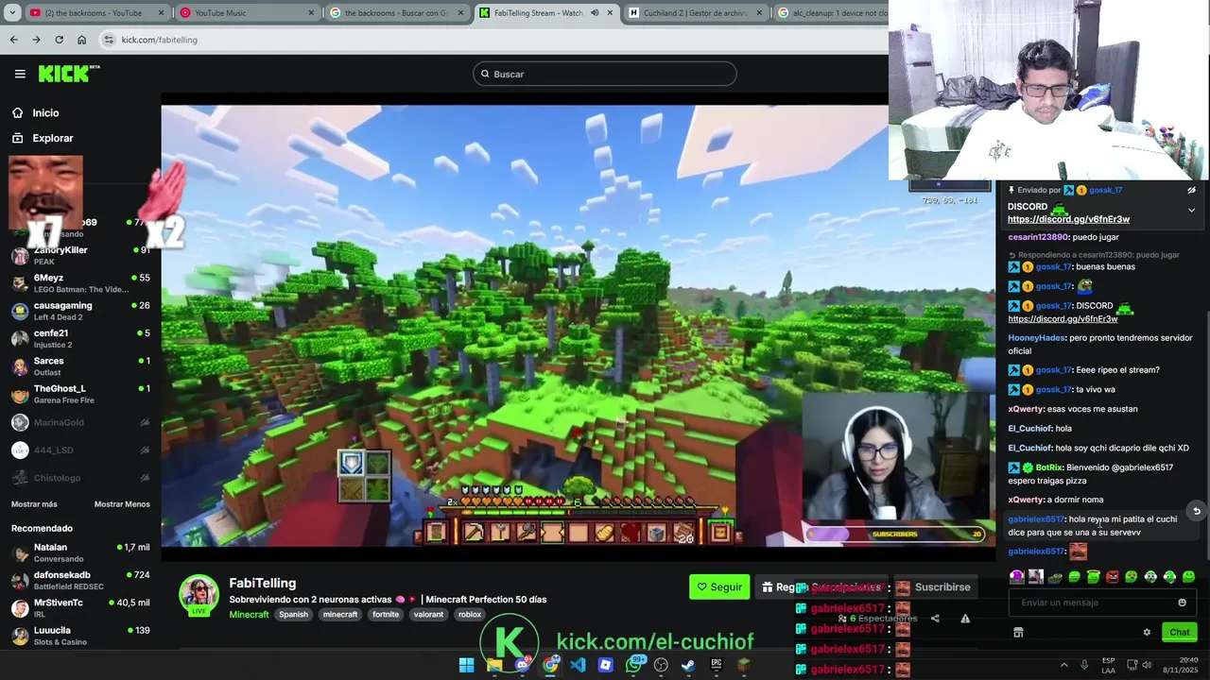Open TheGhost_L channel in sidebar
This screenshot has height=680, width=1210.
pyautogui.click(x=80, y=394)
